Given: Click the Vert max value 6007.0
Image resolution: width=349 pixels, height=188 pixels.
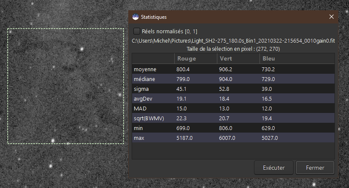Looking at the screenshot, I should click(x=227, y=138).
